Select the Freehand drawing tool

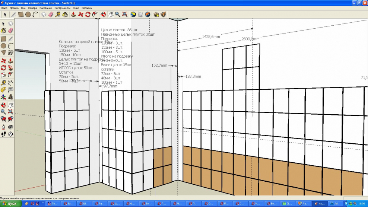10,53
